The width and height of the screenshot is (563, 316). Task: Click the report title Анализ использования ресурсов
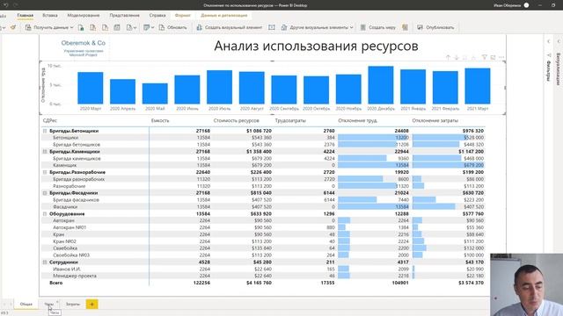[x=316, y=46]
